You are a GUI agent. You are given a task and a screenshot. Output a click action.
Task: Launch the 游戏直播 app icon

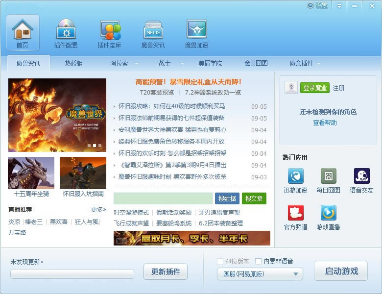329,213
